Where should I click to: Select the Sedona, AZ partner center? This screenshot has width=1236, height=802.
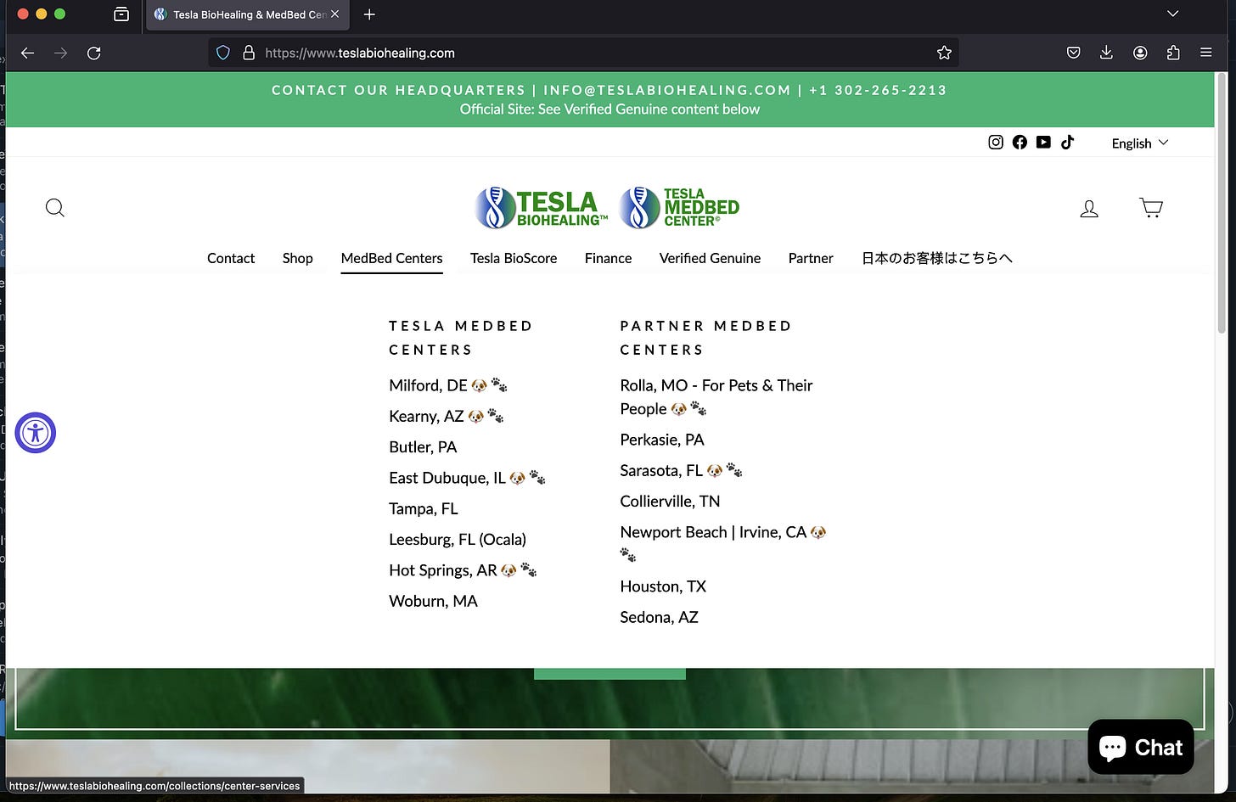[659, 617]
